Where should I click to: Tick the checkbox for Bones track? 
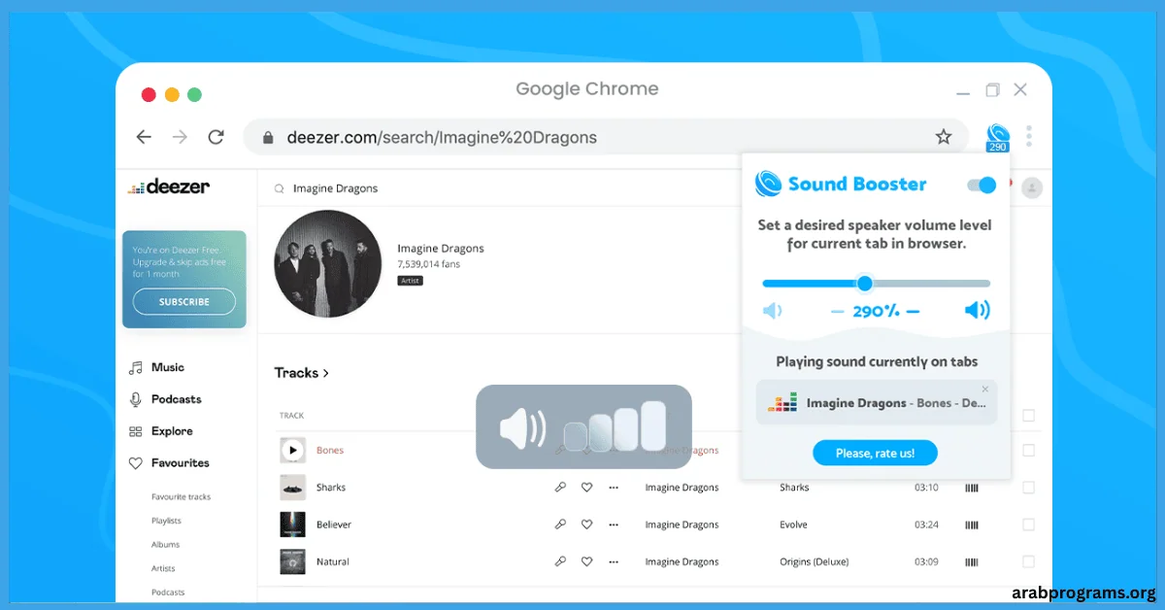tap(1028, 451)
